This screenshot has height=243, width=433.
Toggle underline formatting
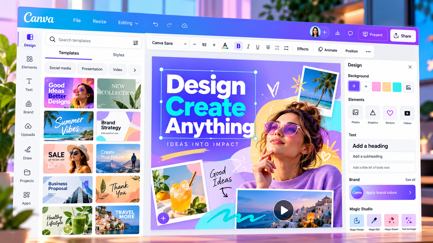click(258, 47)
